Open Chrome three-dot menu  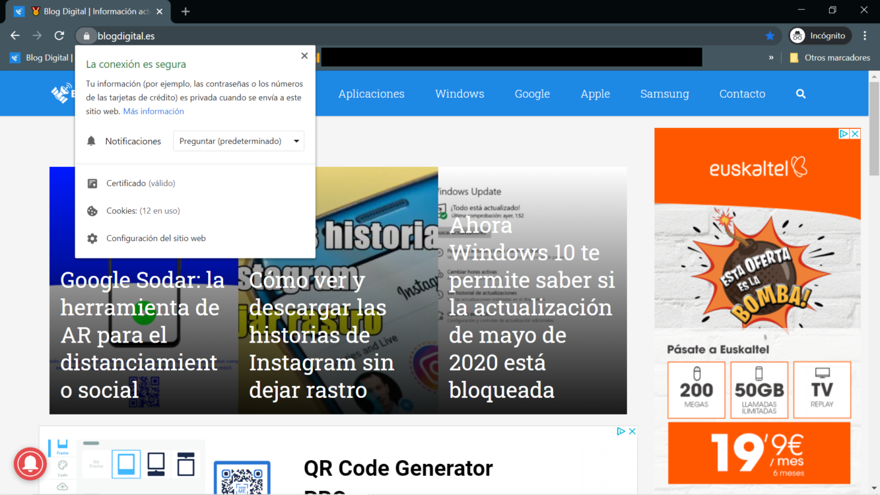pyautogui.click(x=865, y=36)
